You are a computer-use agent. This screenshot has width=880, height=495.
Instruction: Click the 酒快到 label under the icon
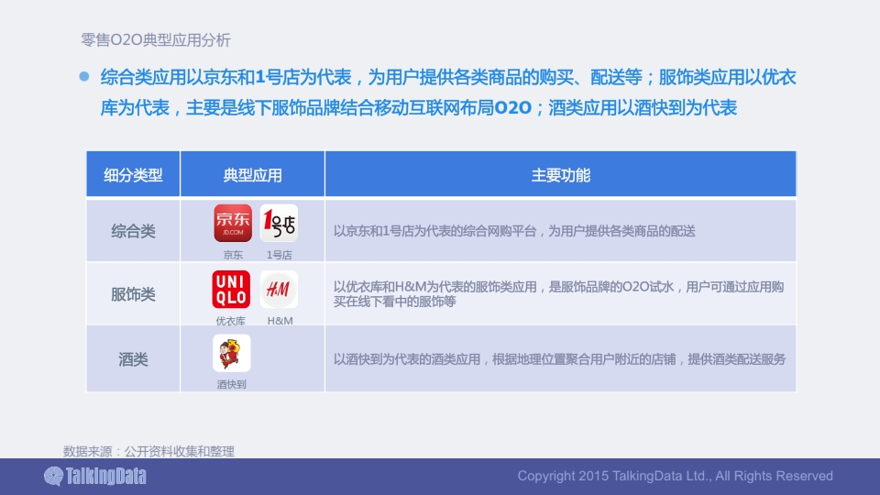point(231,384)
